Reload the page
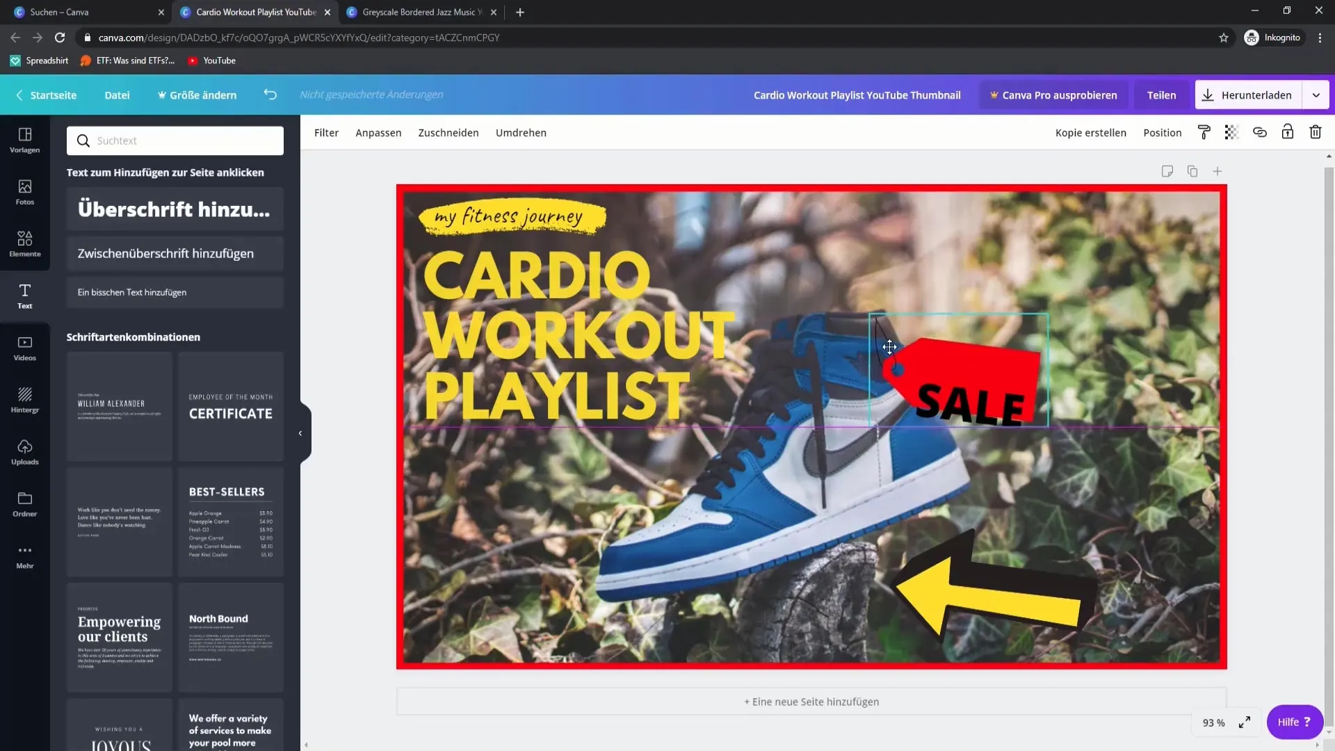1335x751 pixels. (x=60, y=38)
